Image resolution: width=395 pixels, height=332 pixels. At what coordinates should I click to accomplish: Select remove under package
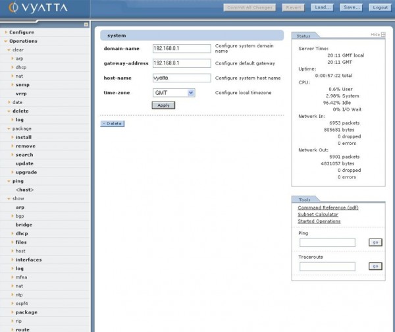click(26, 146)
